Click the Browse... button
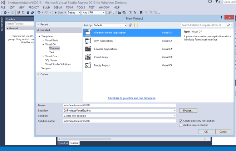Image resolution: width=236 pixels, height=151 pixels. click(188, 110)
